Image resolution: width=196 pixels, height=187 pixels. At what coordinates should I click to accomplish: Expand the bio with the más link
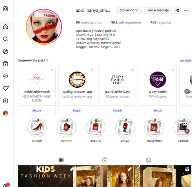[117, 47]
